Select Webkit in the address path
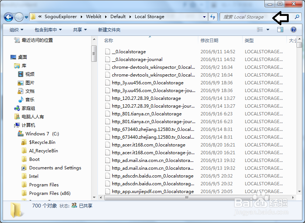This screenshot has height=223, width=305. (93, 17)
